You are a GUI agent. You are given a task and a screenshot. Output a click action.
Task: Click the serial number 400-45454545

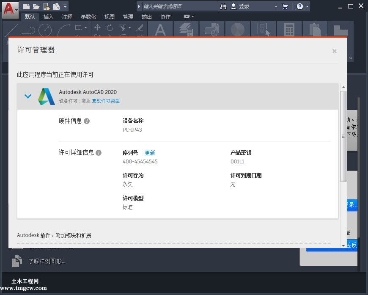(x=140, y=162)
